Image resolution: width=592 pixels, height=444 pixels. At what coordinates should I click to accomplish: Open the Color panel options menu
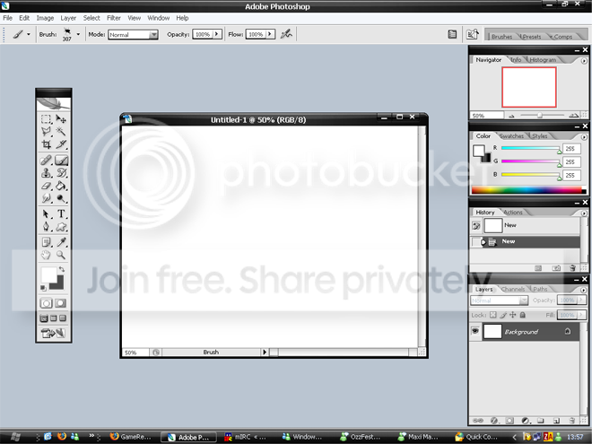[584, 136]
